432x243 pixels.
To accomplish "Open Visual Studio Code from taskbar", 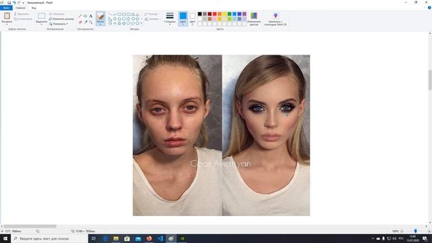I will point(161,238).
